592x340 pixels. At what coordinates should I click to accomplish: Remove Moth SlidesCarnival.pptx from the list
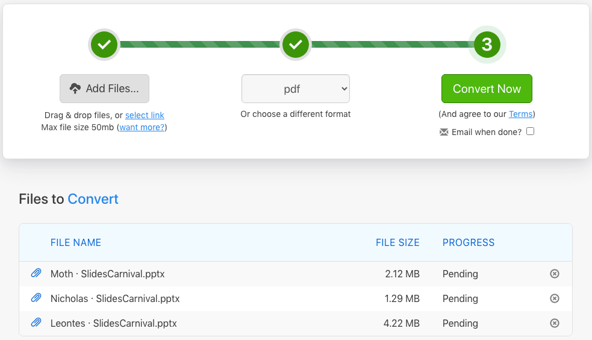coord(555,274)
